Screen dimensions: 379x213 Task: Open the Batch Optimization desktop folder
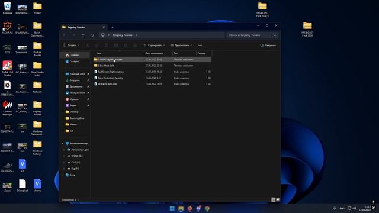[37, 29]
